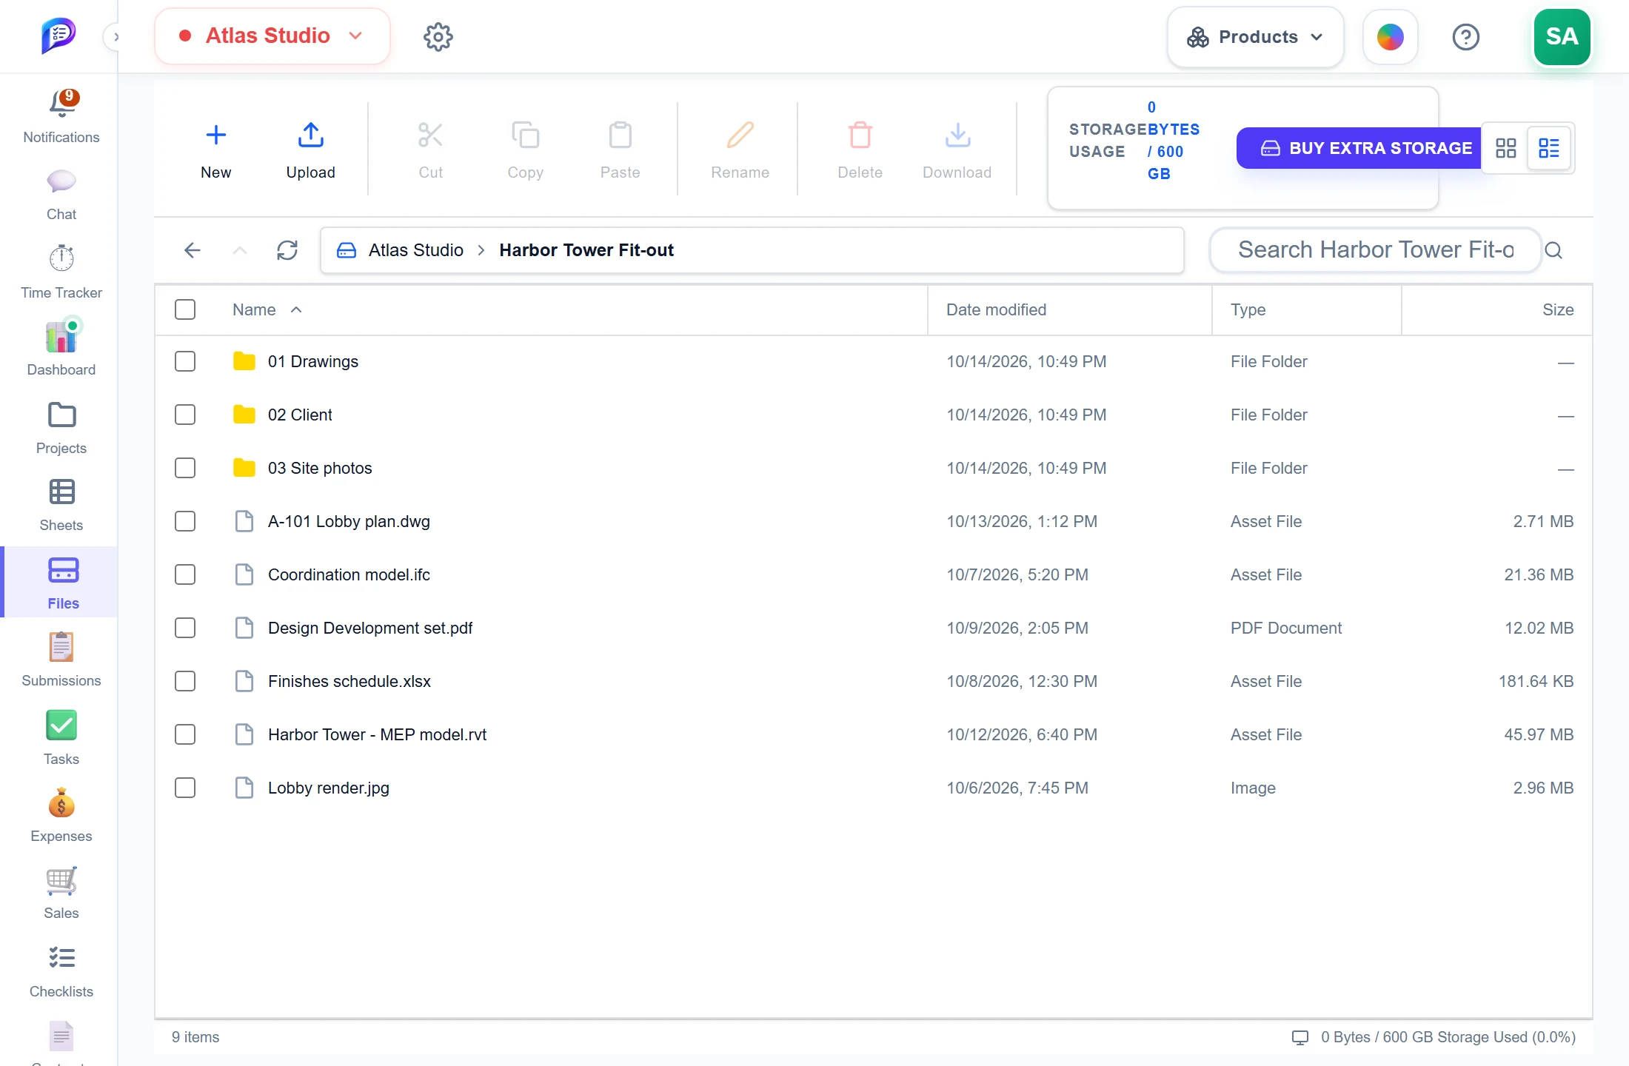Open the Atlas Studio workspace dropdown
1629x1066 pixels.
(x=272, y=36)
